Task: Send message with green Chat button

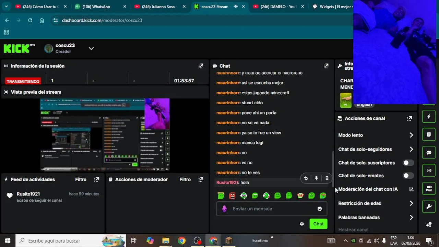Action: (318, 224)
